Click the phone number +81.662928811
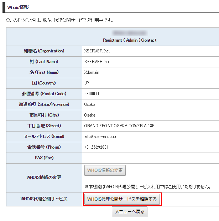Screen dimensions: 219x221 tap(97, 147)
